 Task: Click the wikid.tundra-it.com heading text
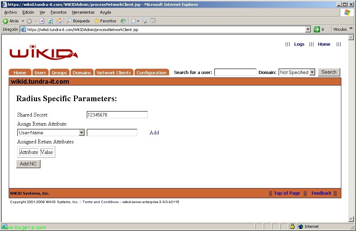[x=40, y=82]
